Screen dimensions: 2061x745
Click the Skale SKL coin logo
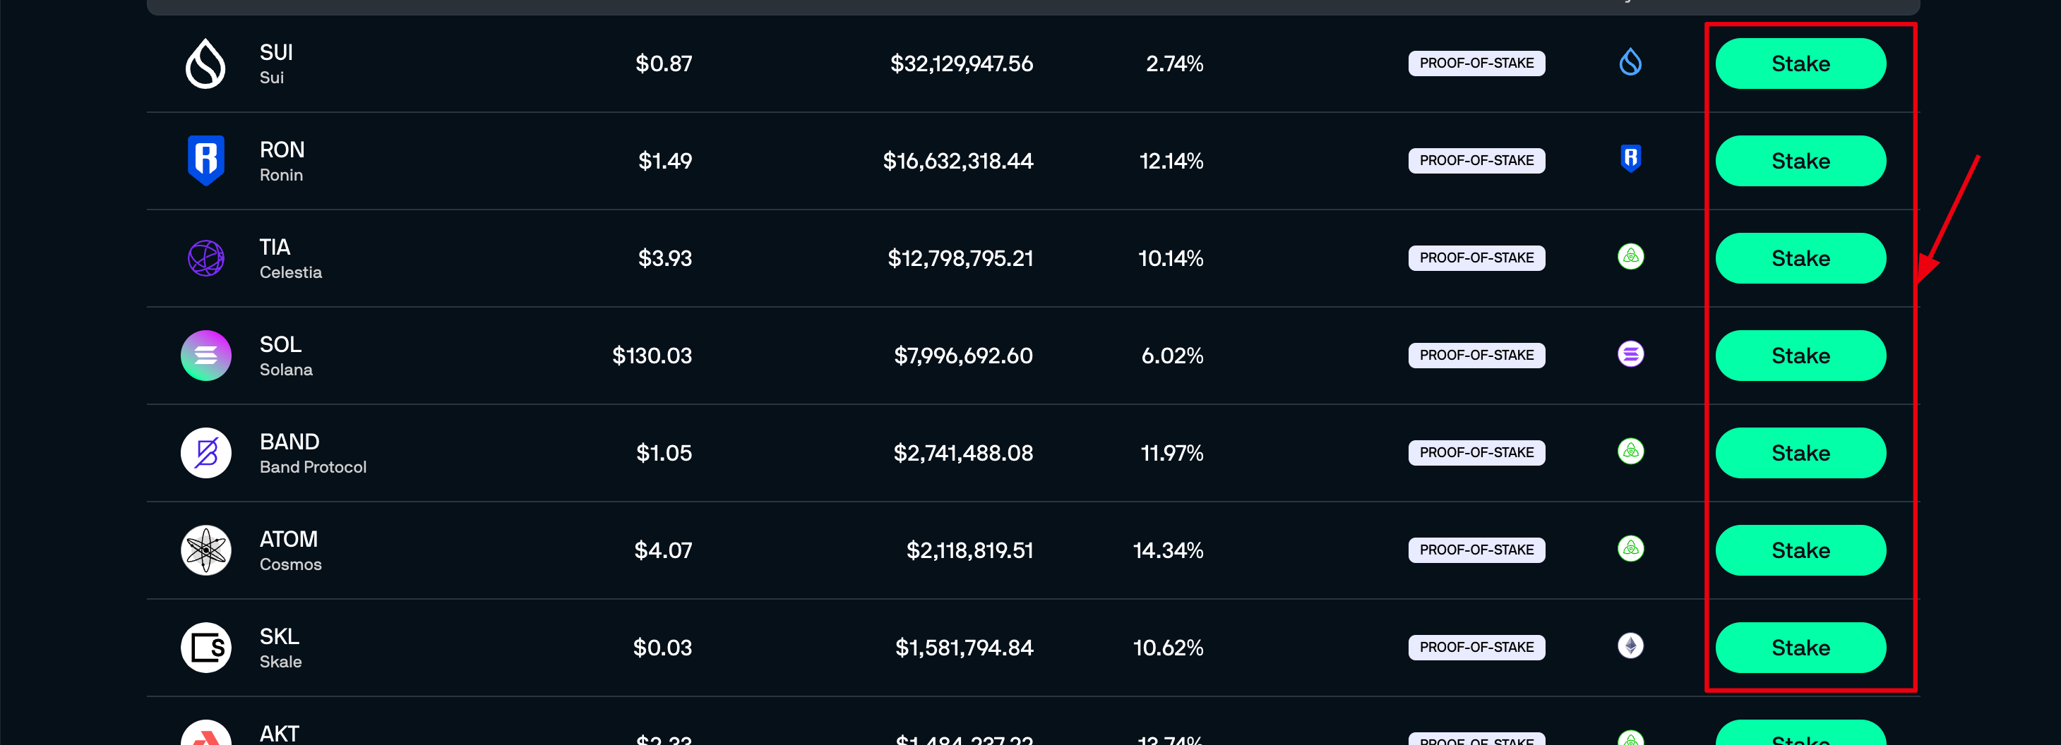(x=205, y=648)
